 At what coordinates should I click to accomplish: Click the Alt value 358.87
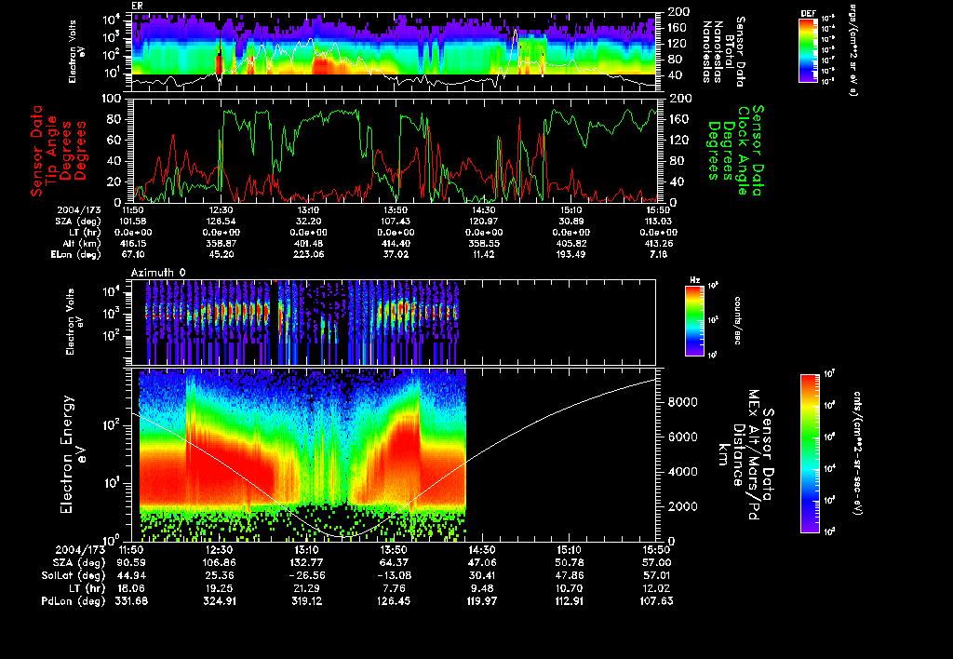(x=221, y=243)
